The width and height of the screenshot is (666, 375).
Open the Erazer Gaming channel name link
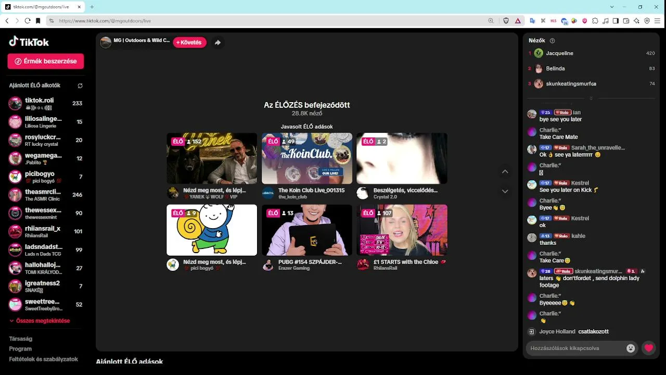pyautogui.click(x=294, y=268)
